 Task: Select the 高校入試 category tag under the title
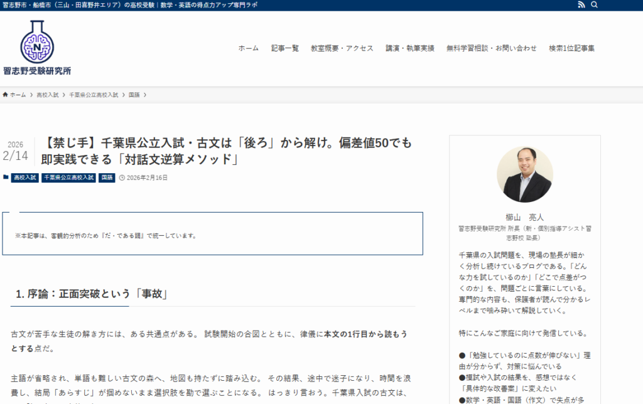click(25, 178)
